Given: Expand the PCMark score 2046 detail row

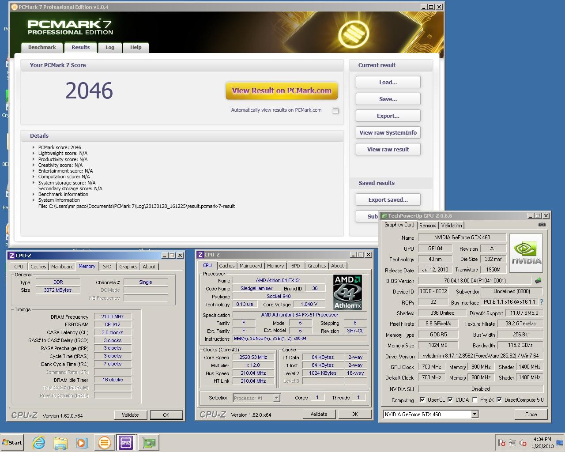Looking at the screenshot, I should tap(33, 147).
